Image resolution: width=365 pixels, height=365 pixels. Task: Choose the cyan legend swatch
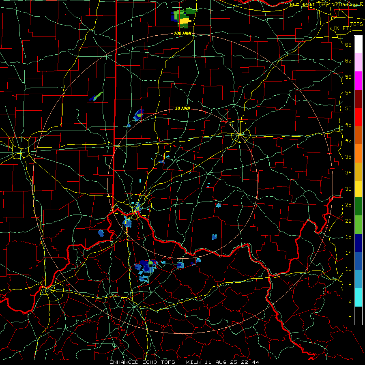358,297
